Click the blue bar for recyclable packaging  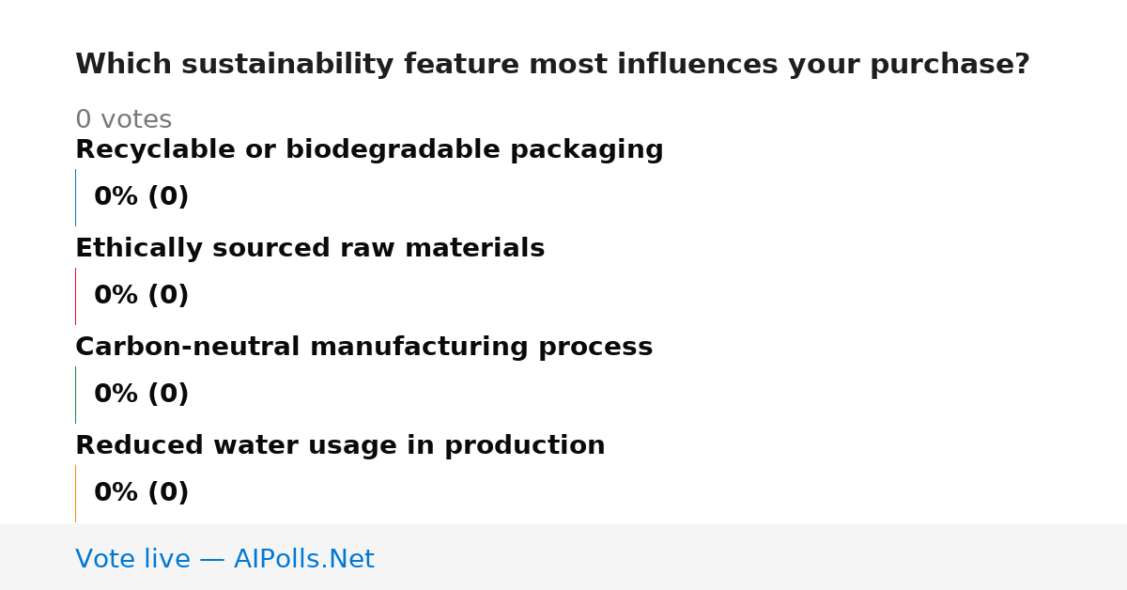click(x=75, y=197)
